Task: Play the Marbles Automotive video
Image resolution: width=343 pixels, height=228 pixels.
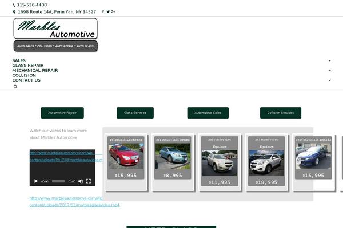Action: pyautogui.click(x=36, y=181)
